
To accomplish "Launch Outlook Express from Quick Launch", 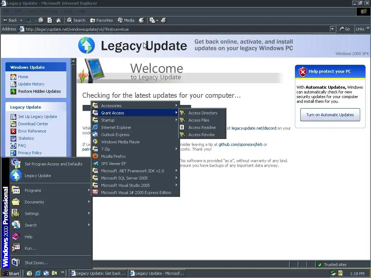I will pos(46,274).
